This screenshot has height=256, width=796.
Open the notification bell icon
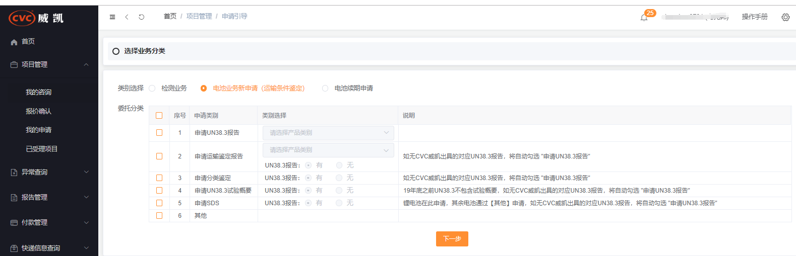coord(644,18)
